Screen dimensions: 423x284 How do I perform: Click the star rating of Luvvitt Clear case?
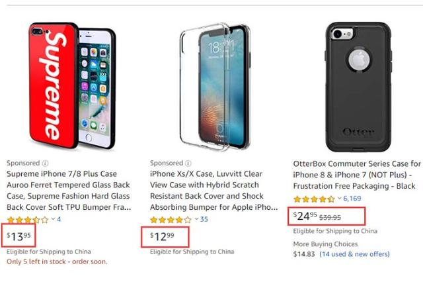(x=171, y=219)
